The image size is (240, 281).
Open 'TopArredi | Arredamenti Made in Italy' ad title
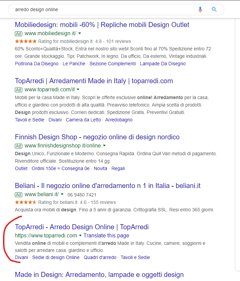(x=94, y=81)
